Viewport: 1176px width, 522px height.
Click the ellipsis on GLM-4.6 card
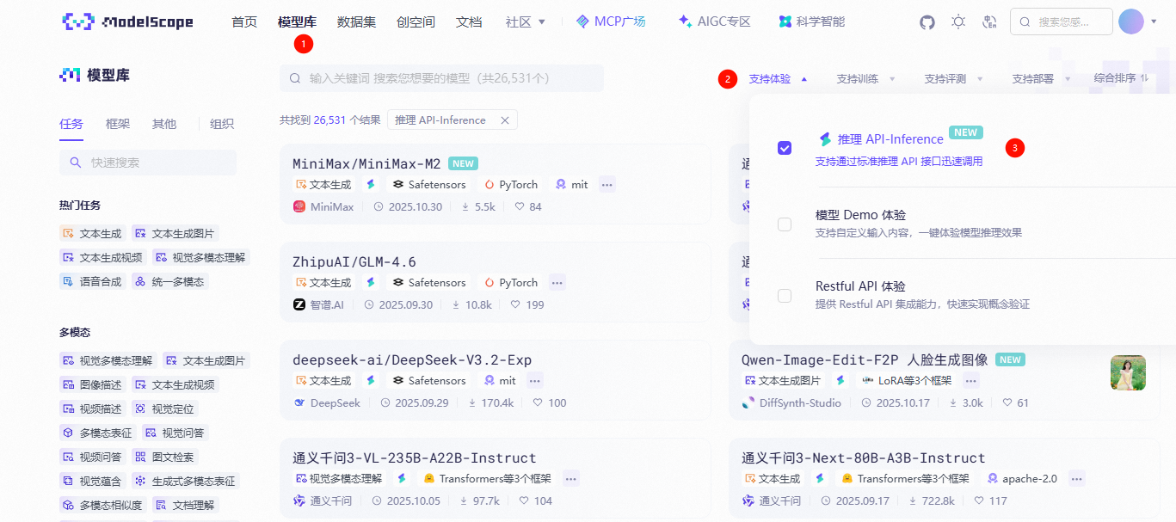click(557, 282)
